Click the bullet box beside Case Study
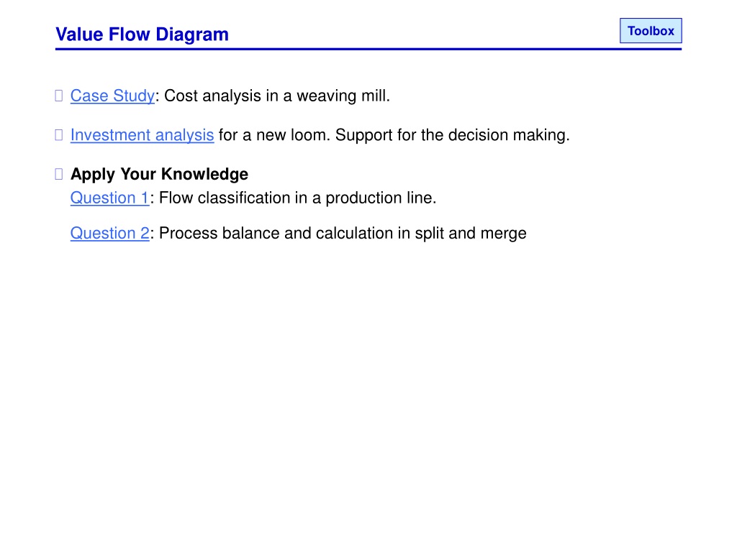Image resolution: width=737 pixels, height=552 pixels. pos(59,96)
